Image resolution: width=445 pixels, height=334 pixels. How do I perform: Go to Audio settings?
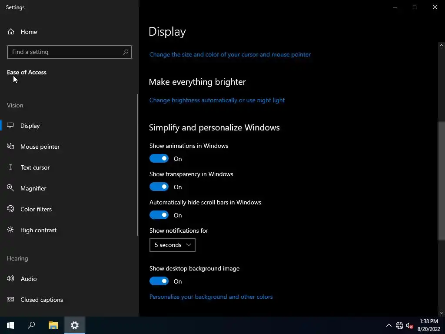click(69, 279)
